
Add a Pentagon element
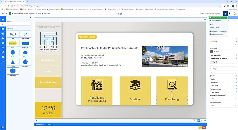tap(25, 62)
